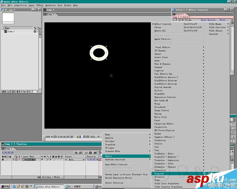Click the icon beside the Full resolution dropdown
The width and height of the screenshot is (237, 189).
tap(88, 136)
